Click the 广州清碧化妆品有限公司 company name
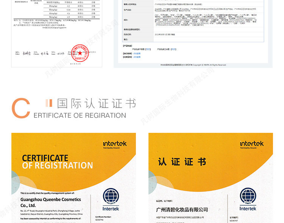284x223 pixels. [182, 210]
